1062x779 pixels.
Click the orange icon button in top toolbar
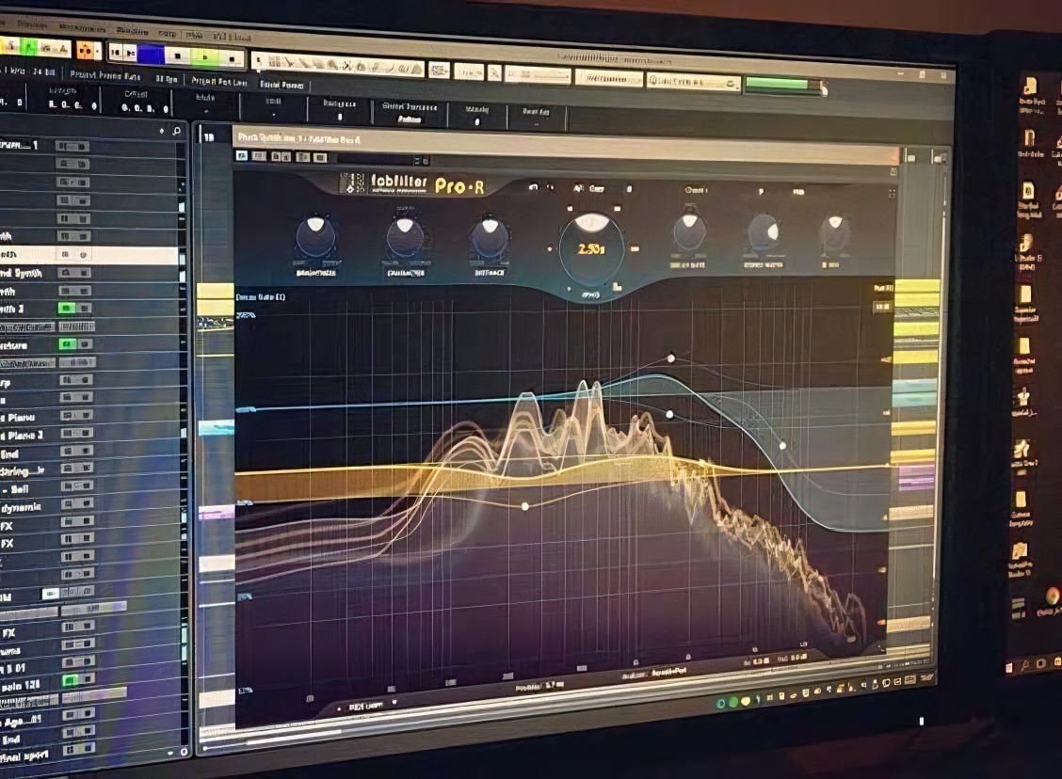(86, 50)
